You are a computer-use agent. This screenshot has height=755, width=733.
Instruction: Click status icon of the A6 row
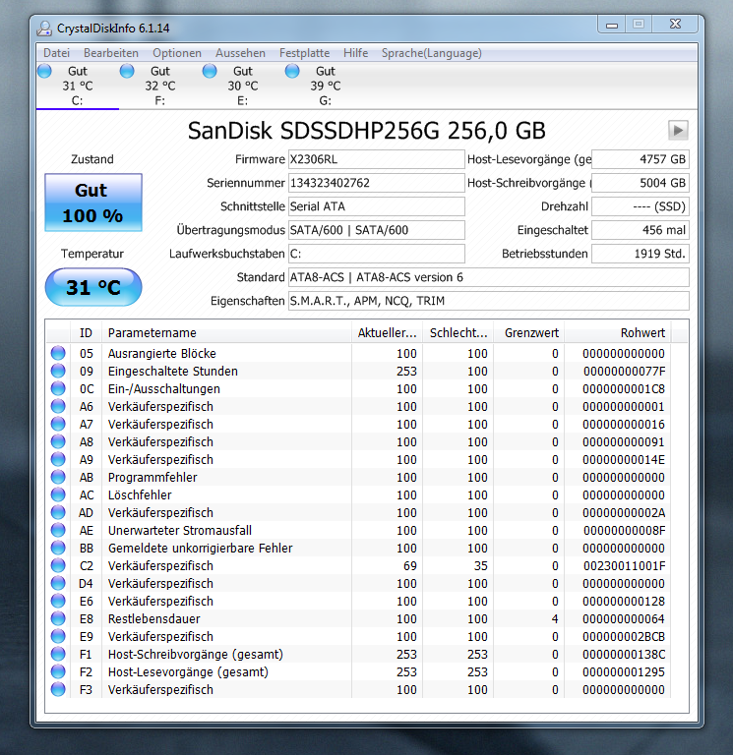pyautogui.click(x=58, y=407)
